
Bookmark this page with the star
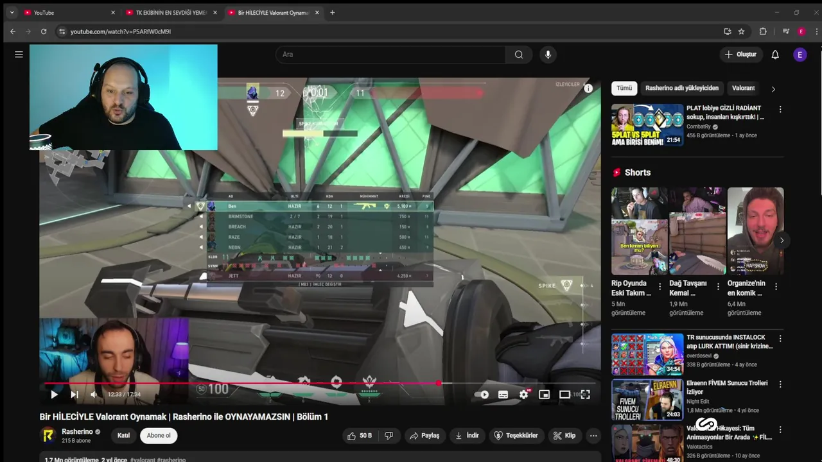(741, 31)
